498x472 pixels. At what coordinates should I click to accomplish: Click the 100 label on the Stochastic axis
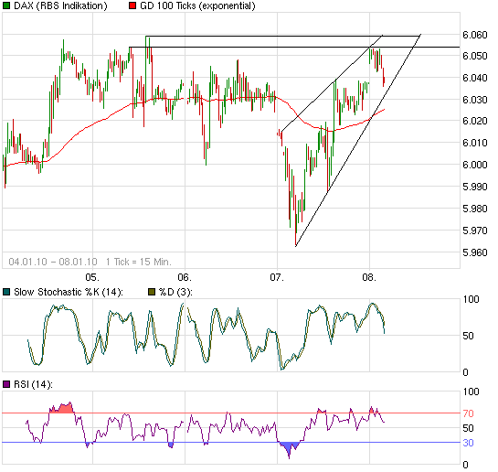[471, 299]
